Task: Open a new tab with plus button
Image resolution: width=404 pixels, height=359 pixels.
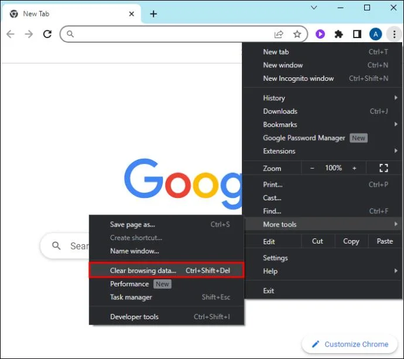Action: point(153,14)
